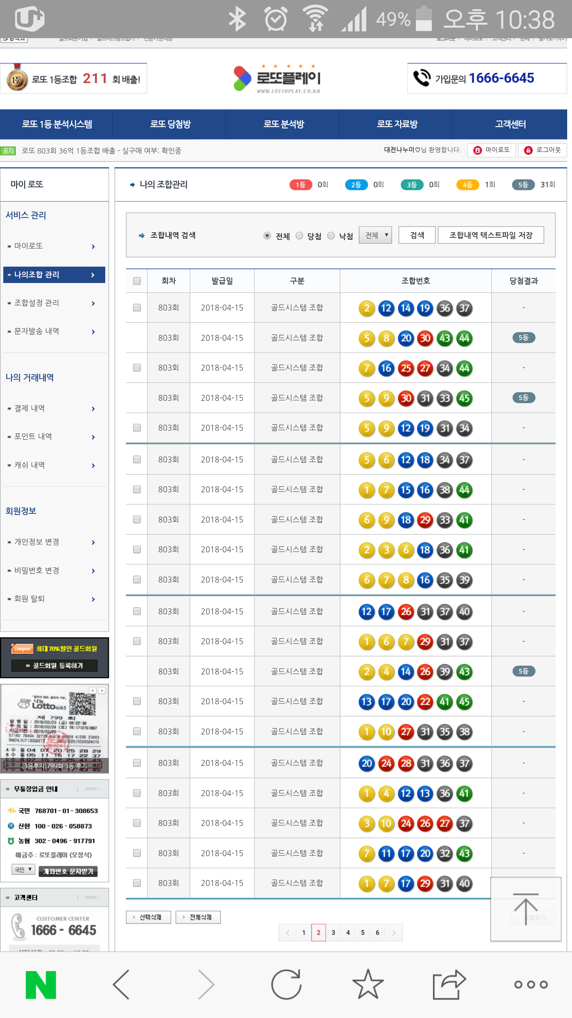The image size is (572, 1018).
Task: Open the 전체 dropdown in search filter
Action: [x=375, y=235]
